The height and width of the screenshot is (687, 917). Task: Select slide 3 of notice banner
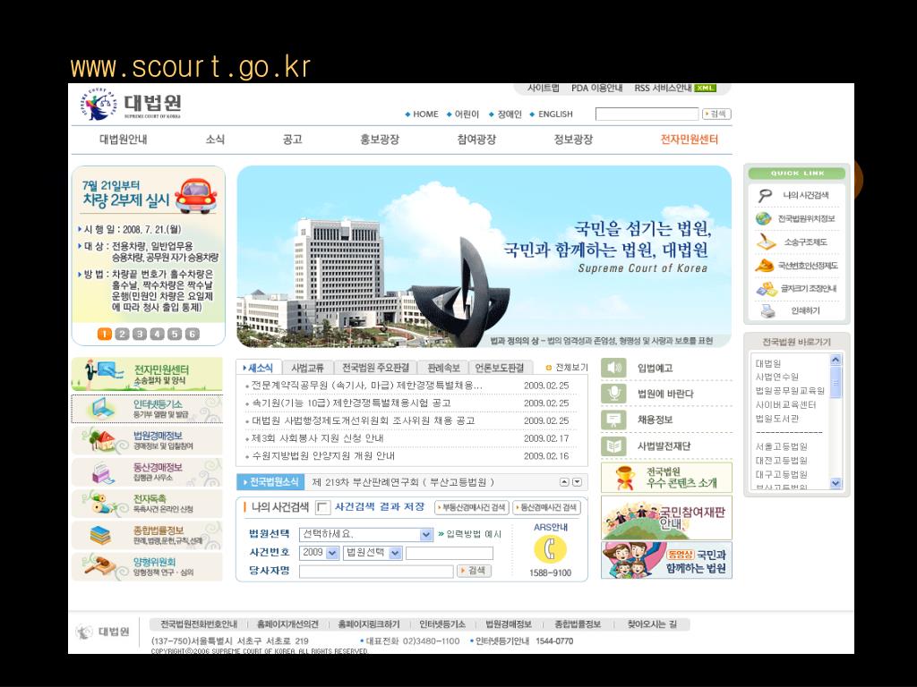[x=139, y=334]
